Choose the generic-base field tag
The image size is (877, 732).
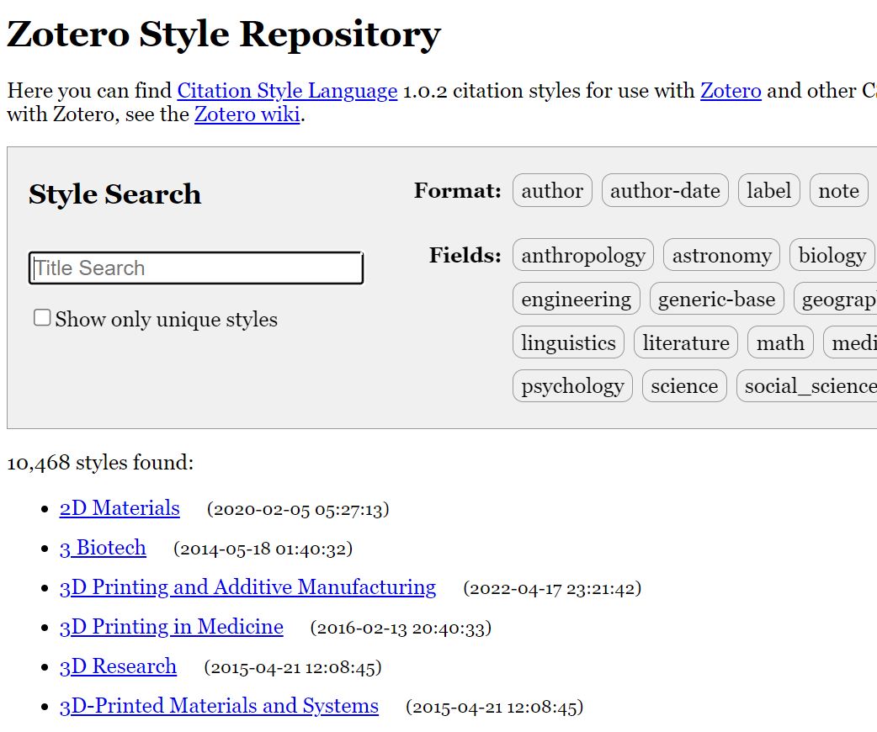pyautogui.click(x=716, y=299)
